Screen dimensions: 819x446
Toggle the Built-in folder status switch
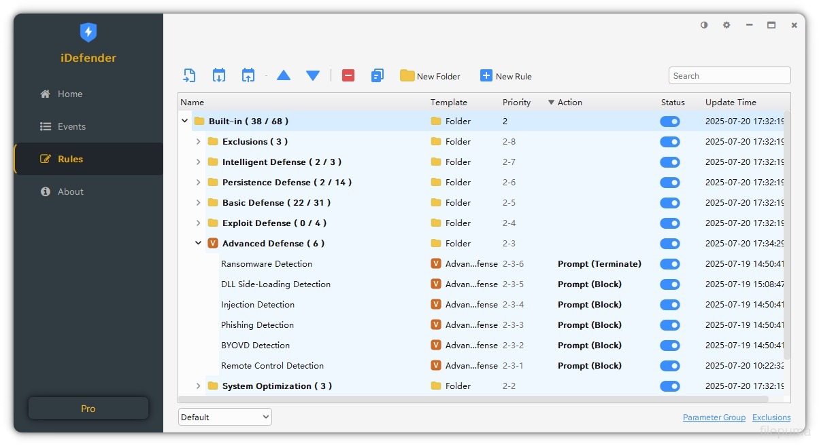[x=670, y=122]
